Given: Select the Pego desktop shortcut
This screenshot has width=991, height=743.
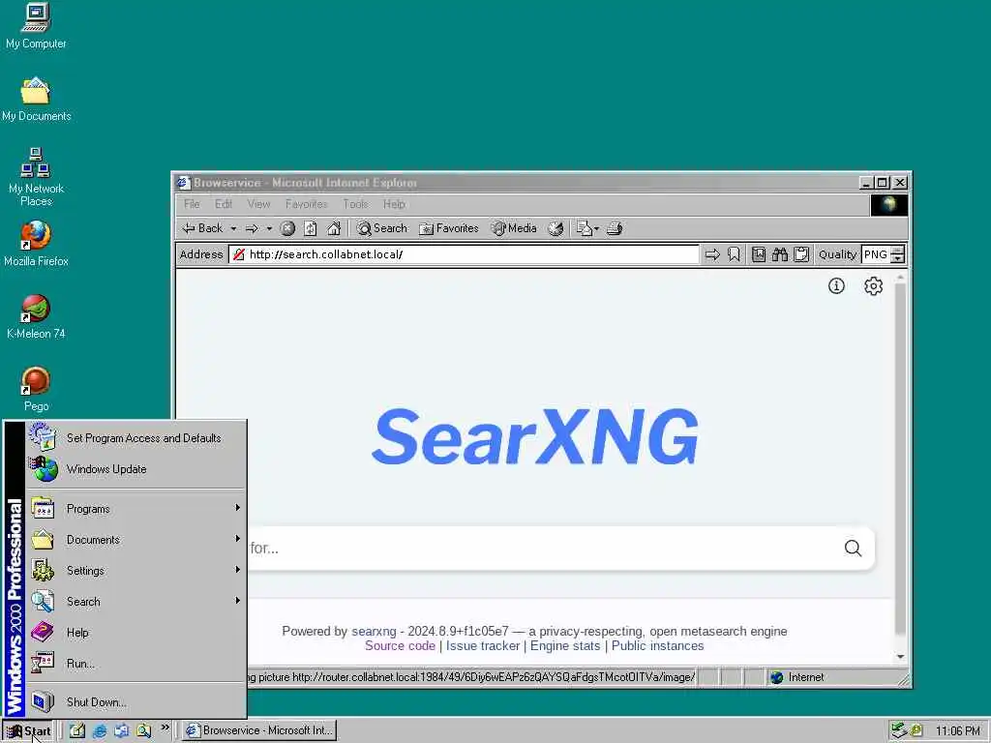Looking at the screenshot, I should pyautogui.click(x=36, y=389).
